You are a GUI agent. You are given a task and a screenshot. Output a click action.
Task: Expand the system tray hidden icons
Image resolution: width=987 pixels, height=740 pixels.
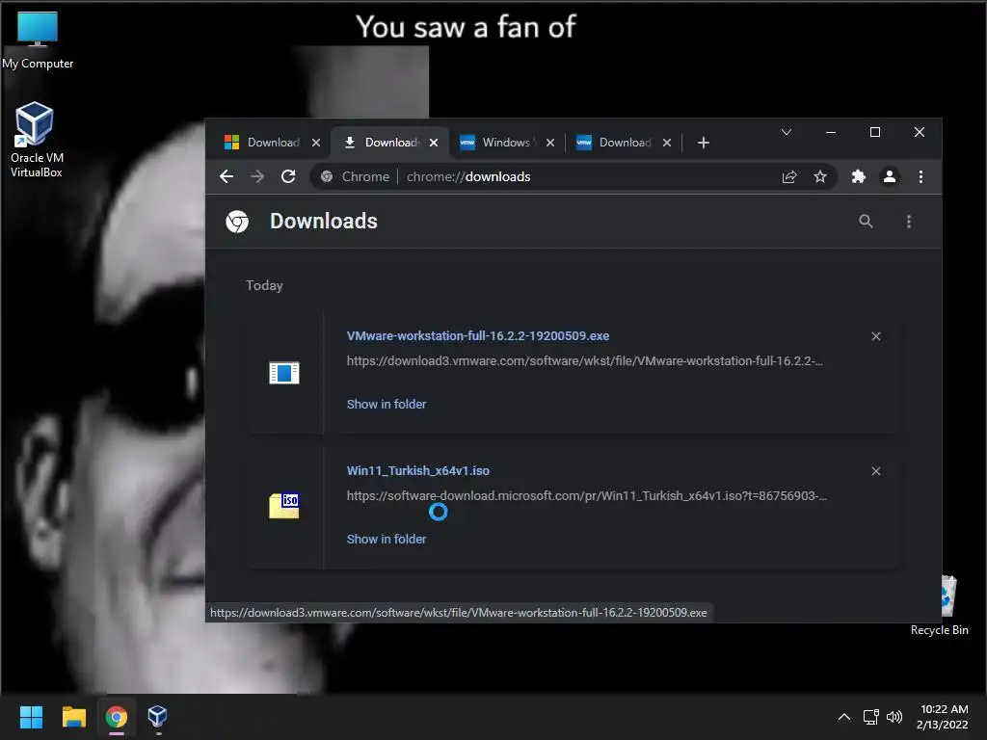pos(844,717)
